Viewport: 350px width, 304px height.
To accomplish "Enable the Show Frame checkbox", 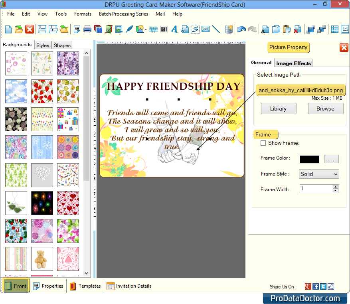I will (263, 143).
